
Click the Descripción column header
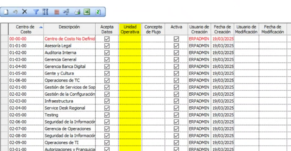click(69, 29)
